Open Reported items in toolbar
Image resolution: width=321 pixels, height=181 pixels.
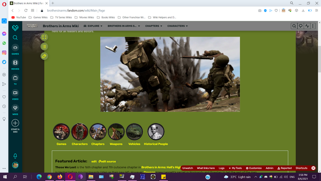coord(284,168)
